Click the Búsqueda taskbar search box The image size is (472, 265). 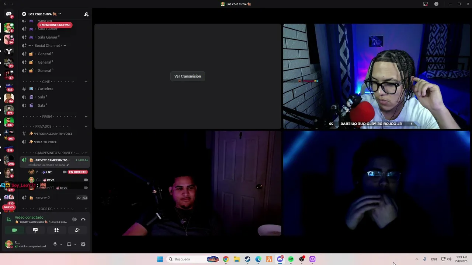[193, 259]
